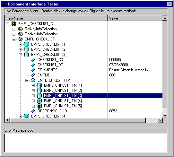The width and height of the screenshot is (174, 157).
Task: Click the database icon of EMPL_CHECKLIST [1]
Action: tap(27, 44)
